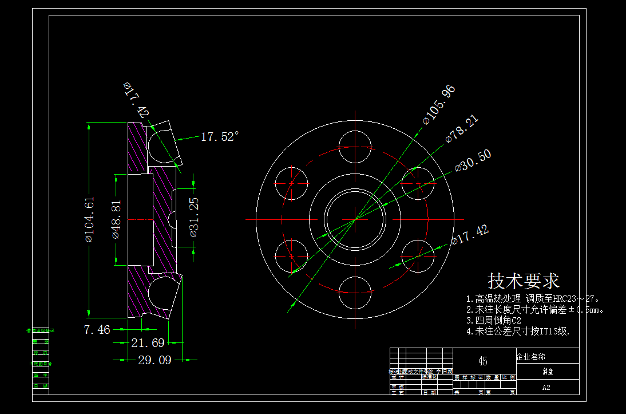
Task: Click note 1 about 高温热处理 HRC23~27
Action: 533,298
